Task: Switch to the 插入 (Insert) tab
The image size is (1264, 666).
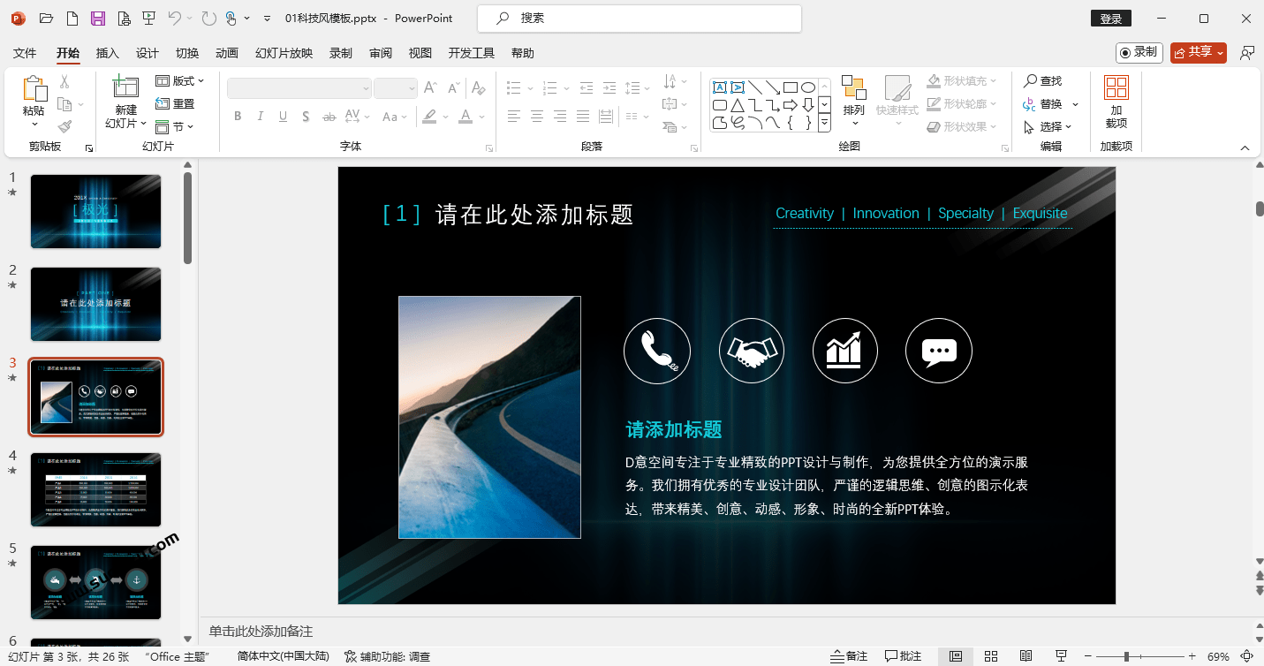Action: tap(107, 53)
